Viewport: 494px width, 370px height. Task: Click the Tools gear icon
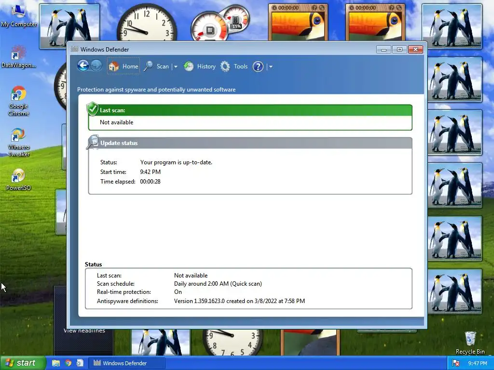225,66
